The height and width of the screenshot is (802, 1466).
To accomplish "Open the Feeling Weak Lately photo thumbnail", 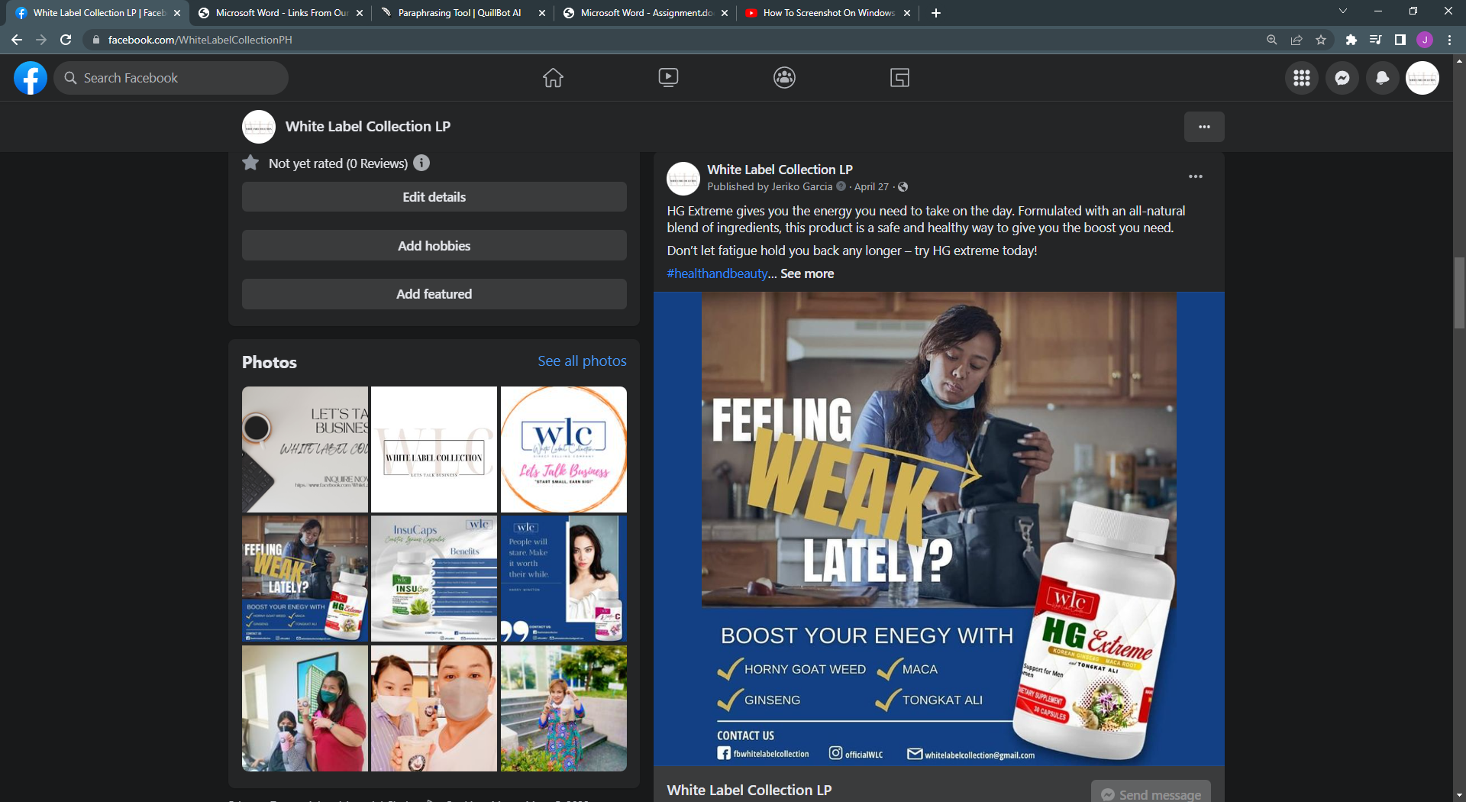I will point(305,579).
